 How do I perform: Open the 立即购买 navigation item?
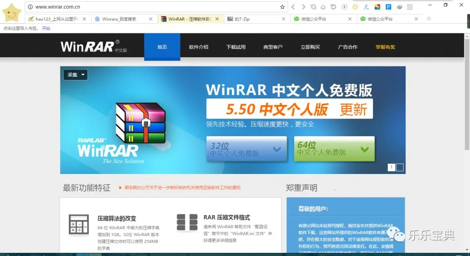(311, 47)
